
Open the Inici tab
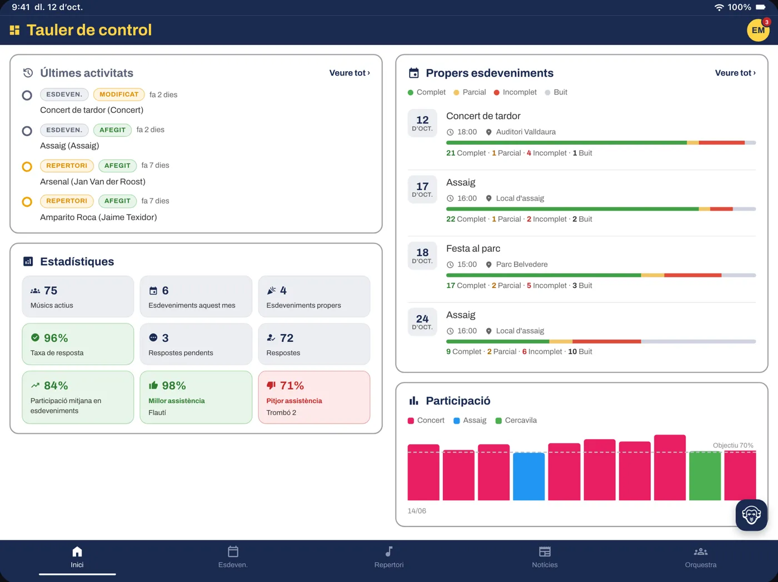[x=77, y=557]
